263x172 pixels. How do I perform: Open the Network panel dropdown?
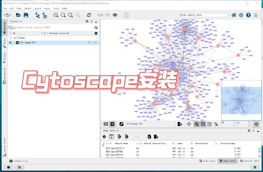coord(16,21)
